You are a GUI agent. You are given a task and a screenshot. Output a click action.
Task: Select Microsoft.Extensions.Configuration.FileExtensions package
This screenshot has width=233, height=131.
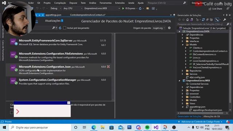59,57
